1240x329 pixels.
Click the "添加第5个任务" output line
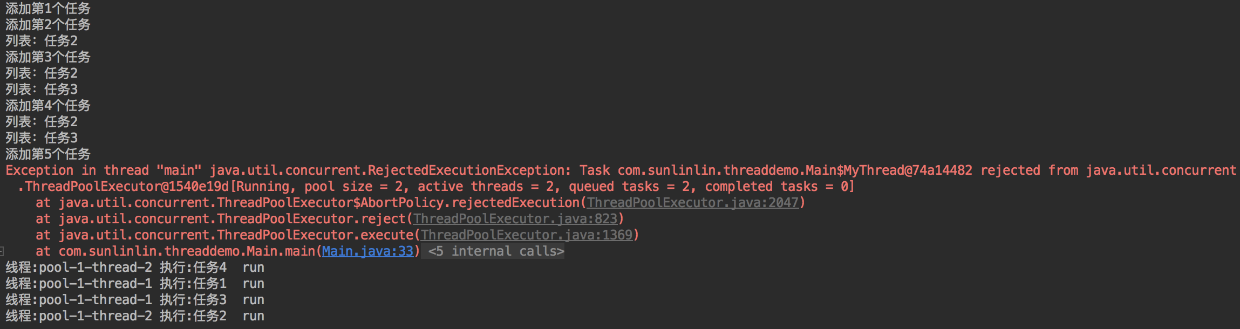[x=48, y=154]
